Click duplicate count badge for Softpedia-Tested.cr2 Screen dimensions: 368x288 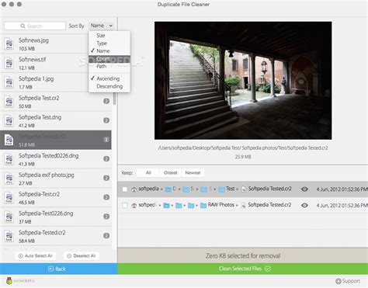[106, 235]
